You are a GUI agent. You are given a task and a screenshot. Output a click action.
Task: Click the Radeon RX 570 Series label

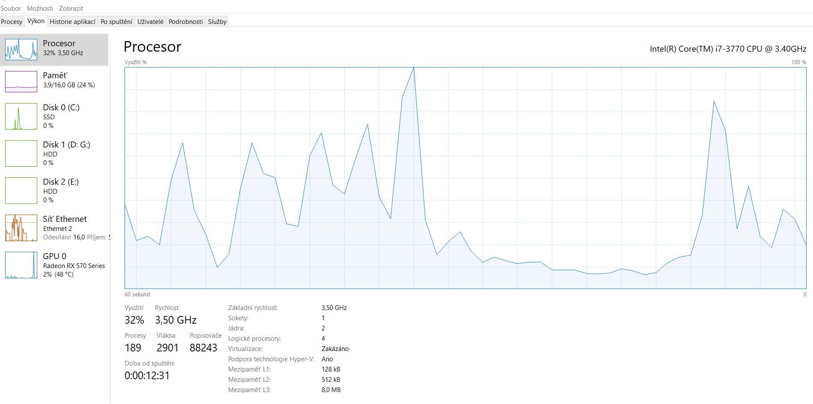coord(74,266)
